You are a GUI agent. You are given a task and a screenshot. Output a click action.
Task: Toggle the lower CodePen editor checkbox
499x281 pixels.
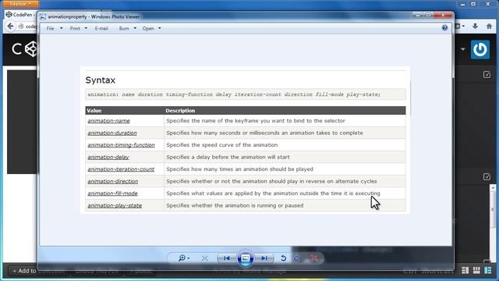487,177
